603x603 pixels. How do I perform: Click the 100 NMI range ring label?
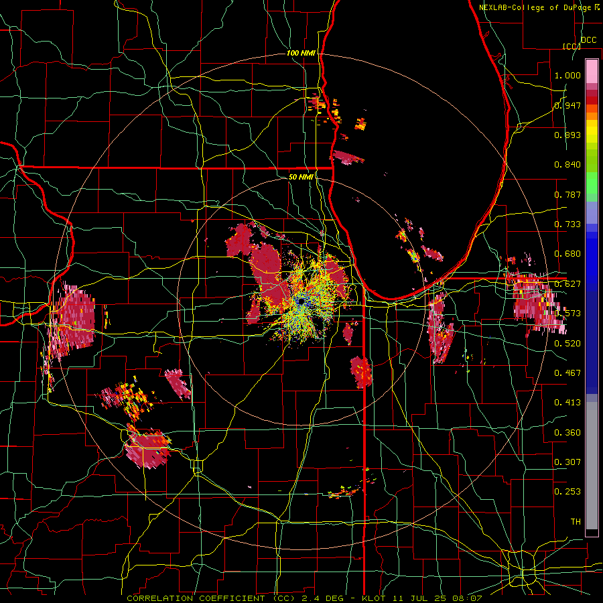point(301,53)
